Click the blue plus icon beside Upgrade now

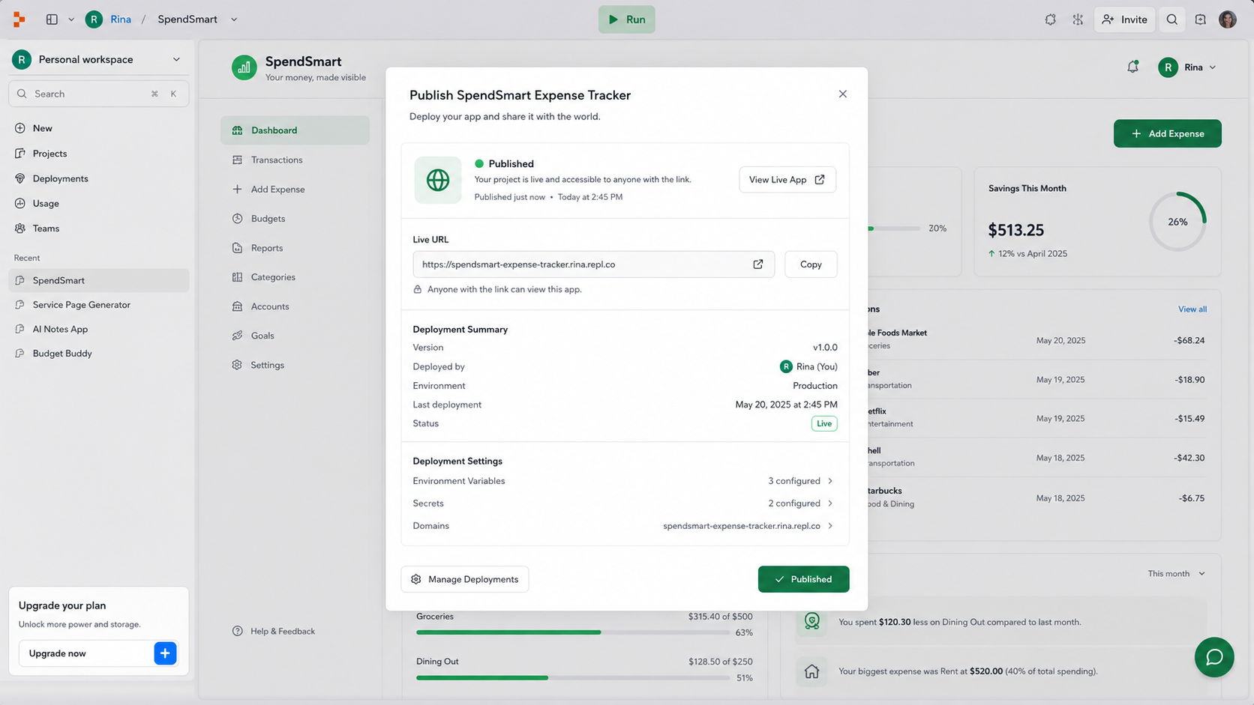(x=165, y=653)
